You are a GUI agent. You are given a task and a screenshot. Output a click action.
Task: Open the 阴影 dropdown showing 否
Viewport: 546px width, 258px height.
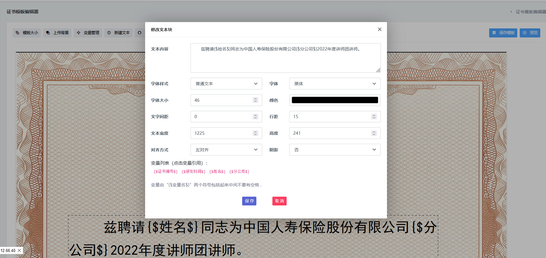[x=335, y=150]
